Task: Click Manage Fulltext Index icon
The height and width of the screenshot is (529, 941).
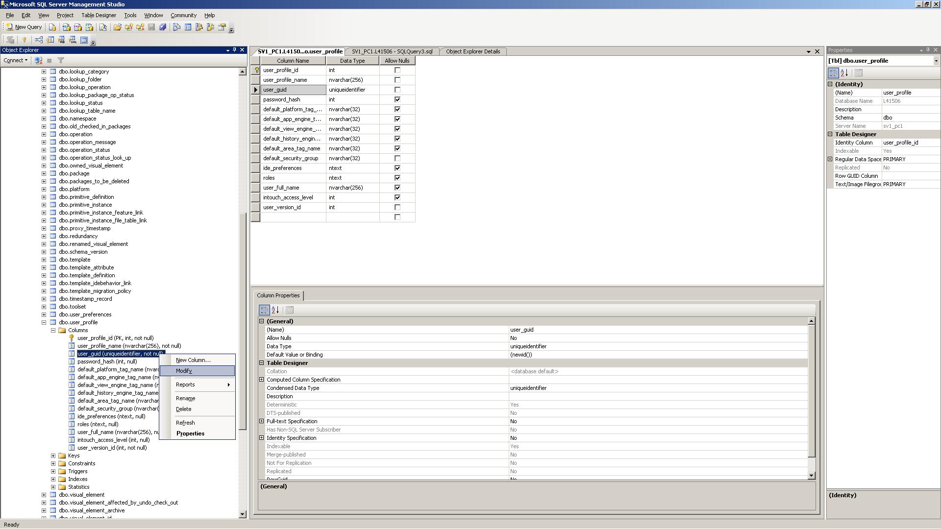Action: [x=61, y=40]
